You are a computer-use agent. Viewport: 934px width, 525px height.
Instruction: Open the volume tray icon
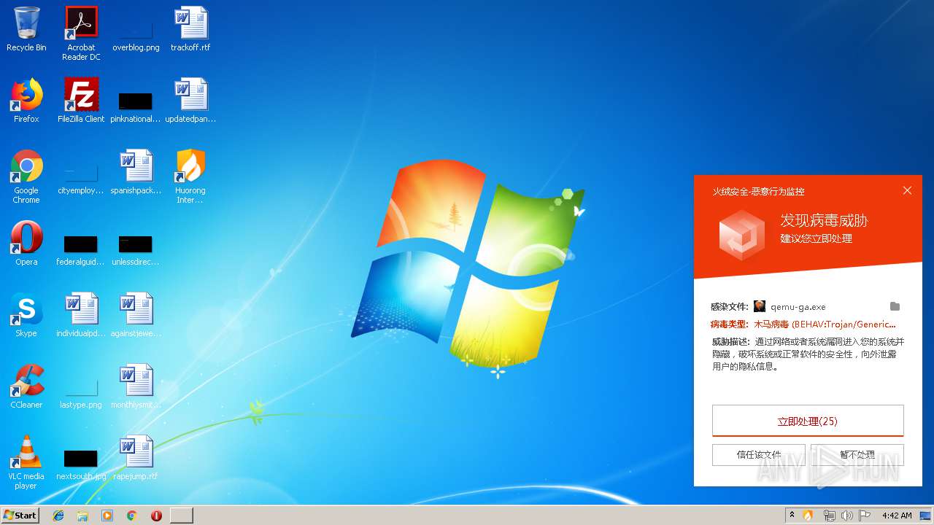(x=846, y=516)
